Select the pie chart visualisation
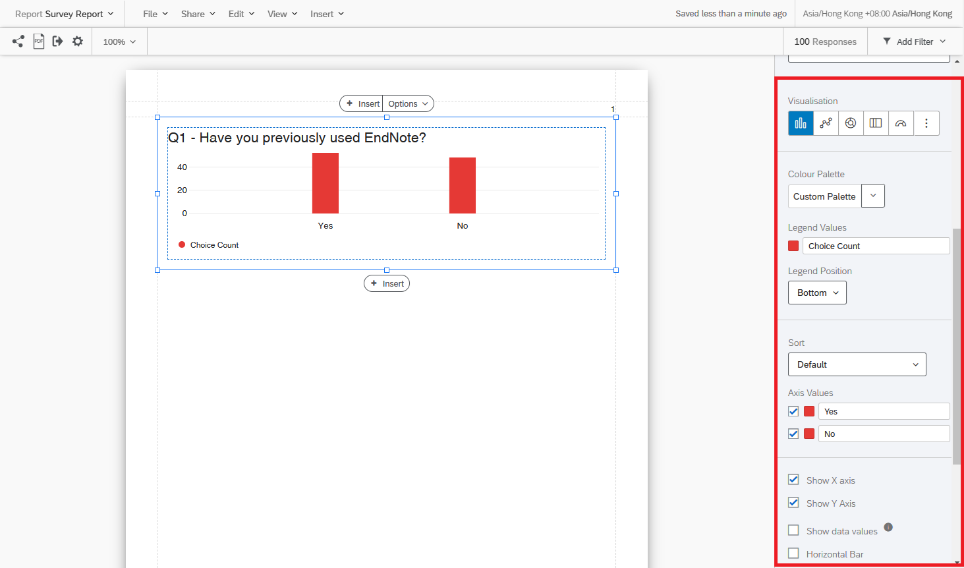Viewport: 964px width, 568px height. coord(851,123)
